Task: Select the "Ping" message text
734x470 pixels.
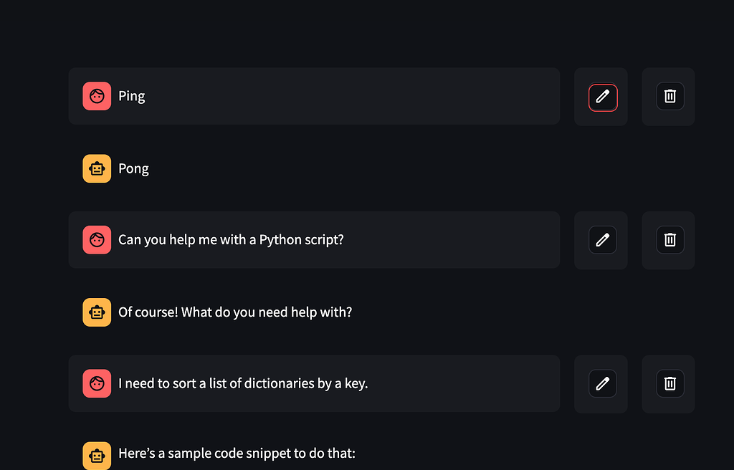Action: tap(132, 96)
